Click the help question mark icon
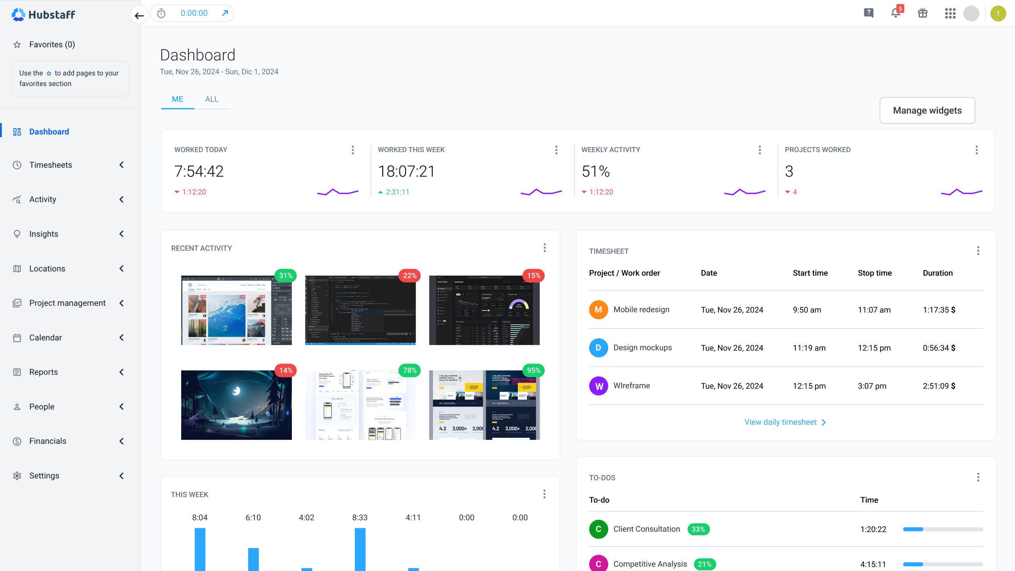The image size is (1015, 571). [868, 13]
